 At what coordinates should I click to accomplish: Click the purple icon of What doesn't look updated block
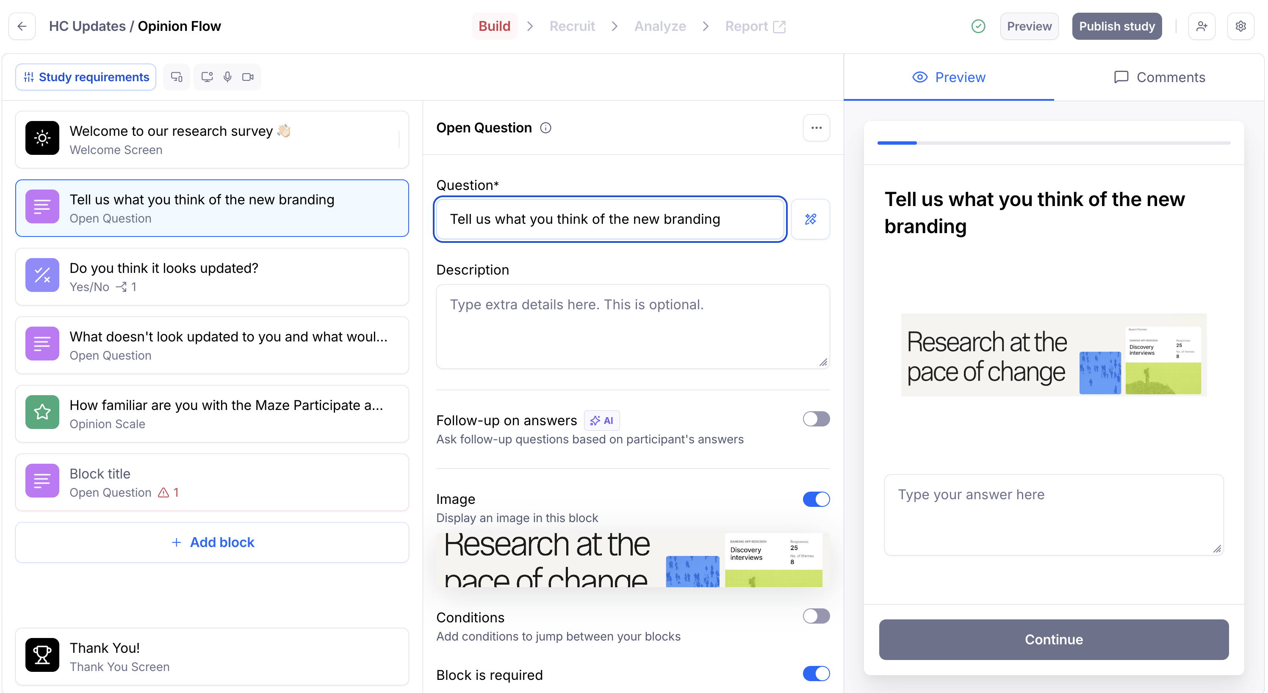click(42, 343)
